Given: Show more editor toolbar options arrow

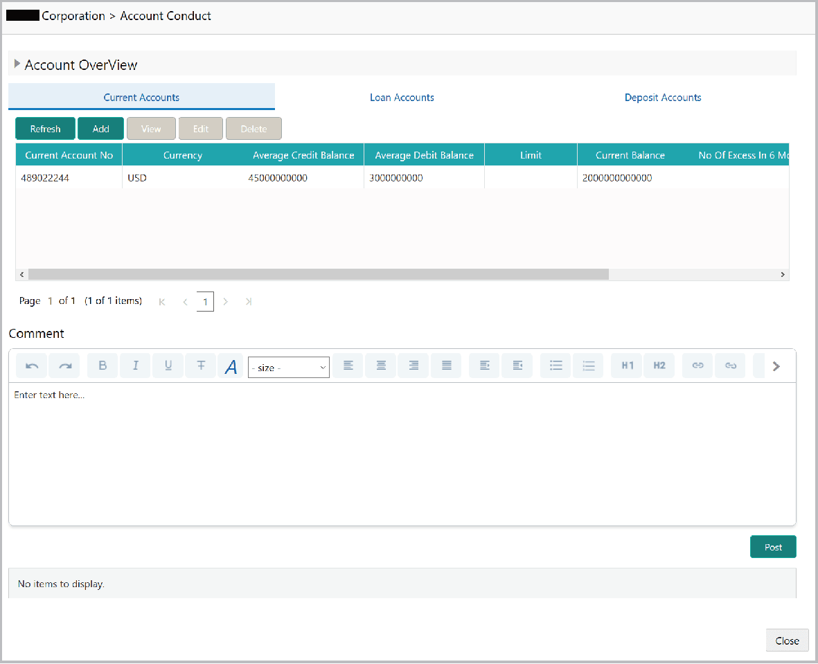Looking at the screenshot, I should (776, 366).
